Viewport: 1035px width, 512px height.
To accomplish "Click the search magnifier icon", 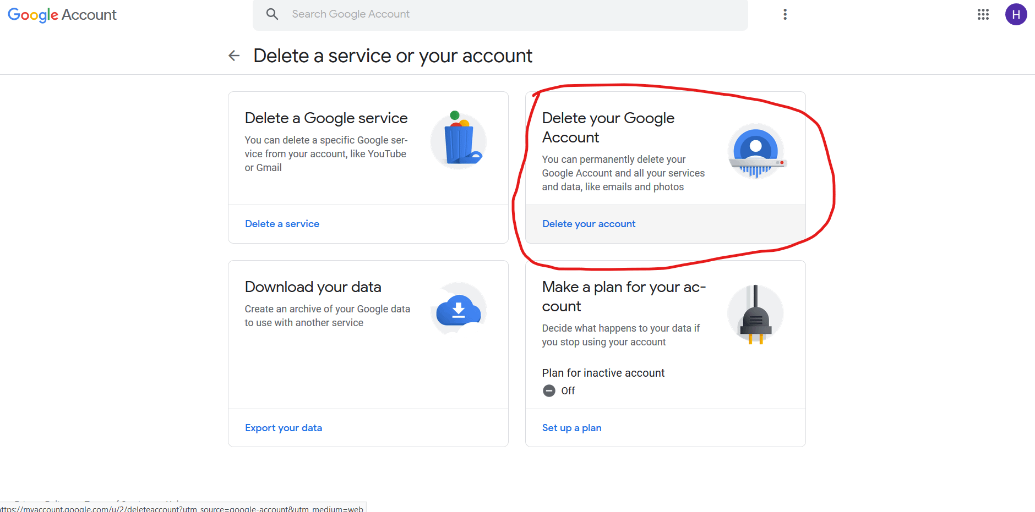I will point(272,14).
